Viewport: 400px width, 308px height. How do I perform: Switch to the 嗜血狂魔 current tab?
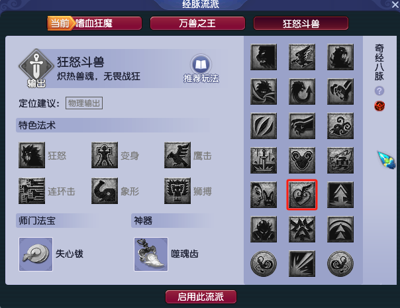point(95,23)
